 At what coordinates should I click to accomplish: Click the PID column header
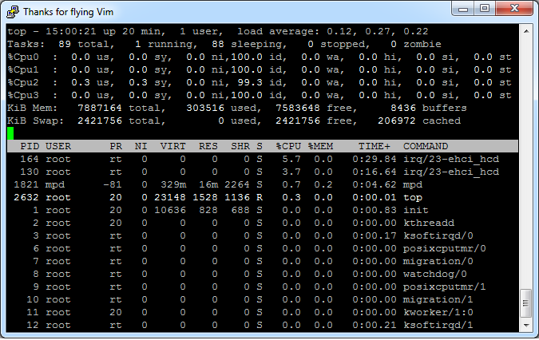pos(30,146)
